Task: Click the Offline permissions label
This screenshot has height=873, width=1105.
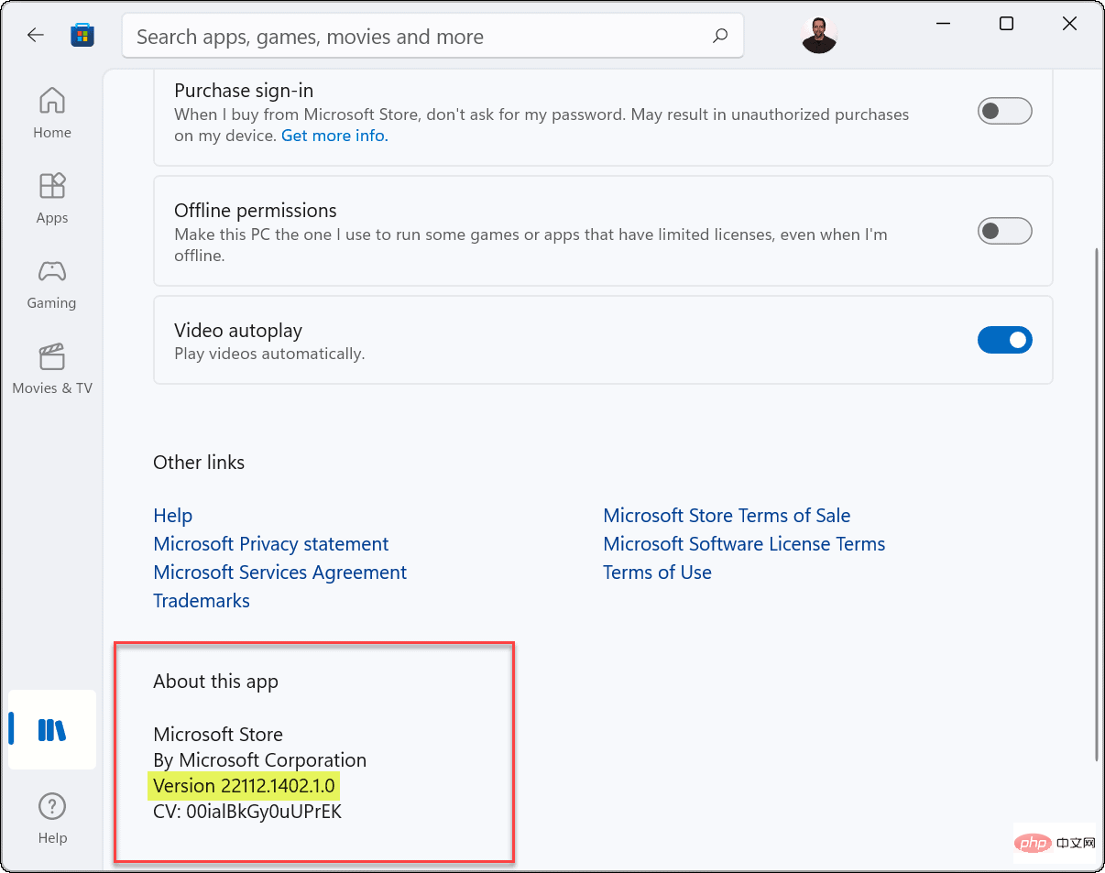Action: coord(256,211)
